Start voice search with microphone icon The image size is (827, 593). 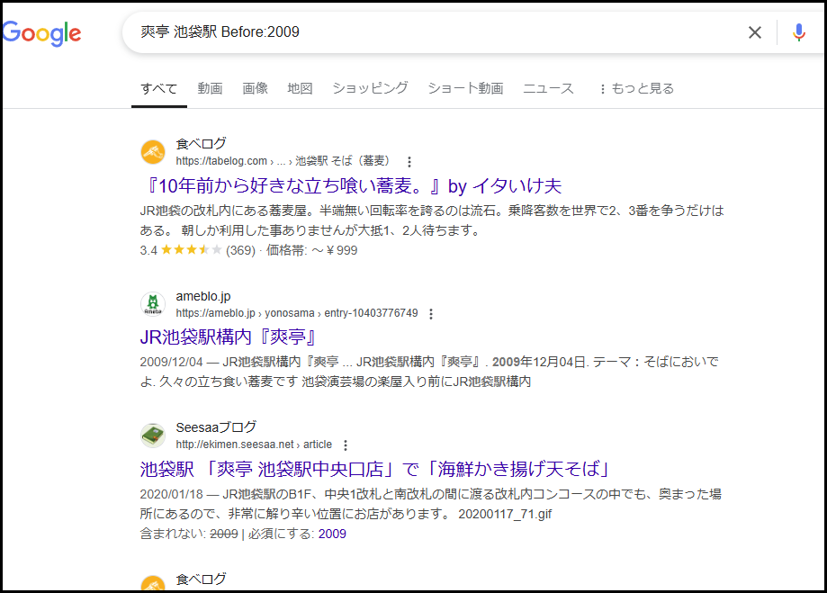(x=798, y=32)
